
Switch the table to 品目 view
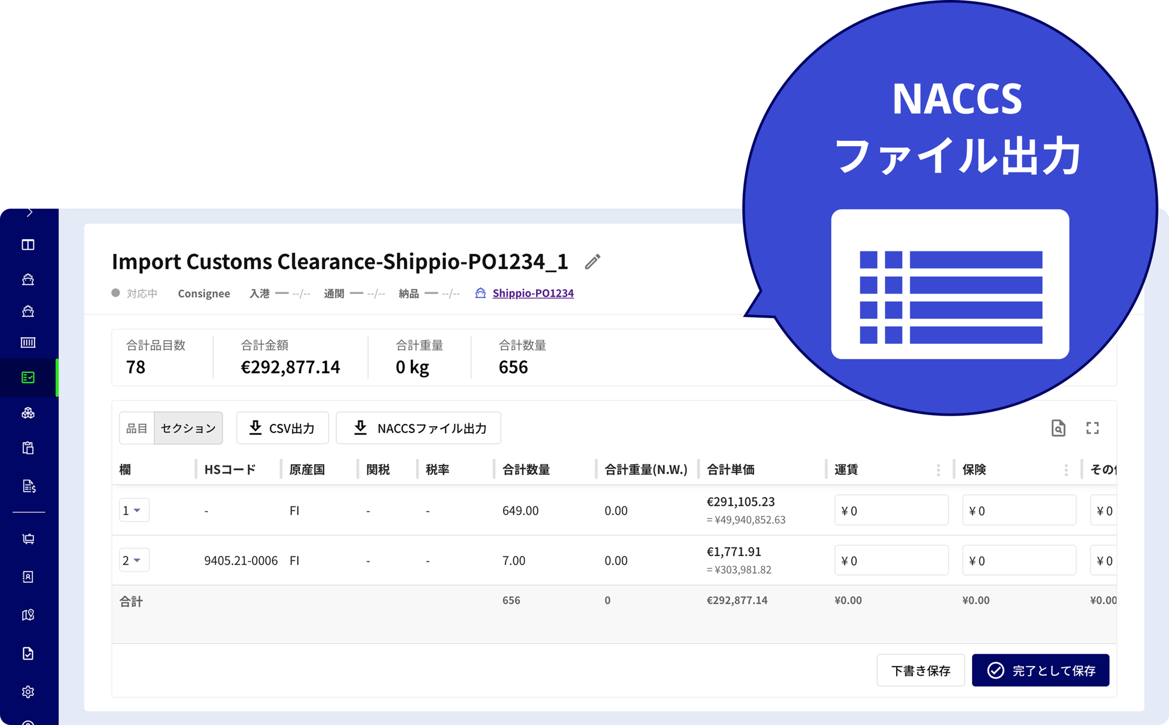tap(136, 427)
